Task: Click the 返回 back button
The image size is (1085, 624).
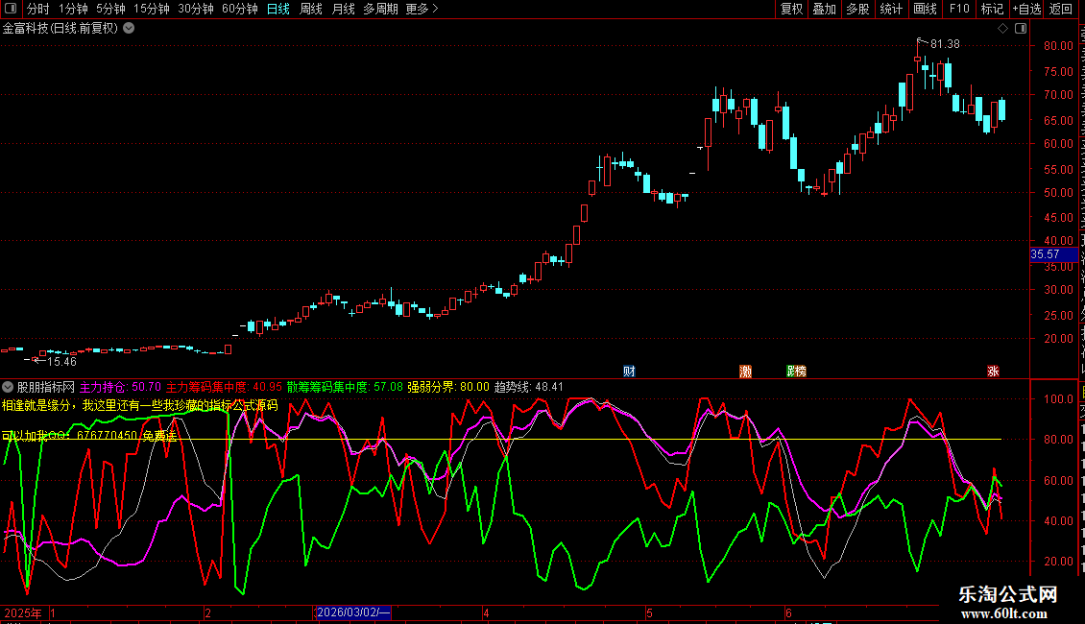Action: point(1061,9)
